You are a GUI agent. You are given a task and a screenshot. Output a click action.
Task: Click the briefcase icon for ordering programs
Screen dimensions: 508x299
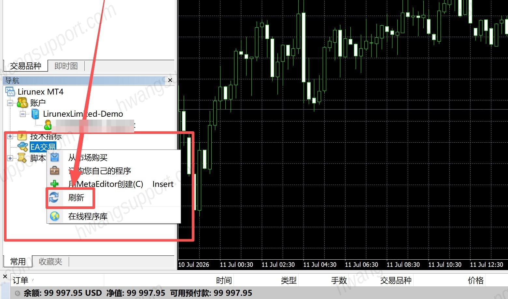[55, 171]
